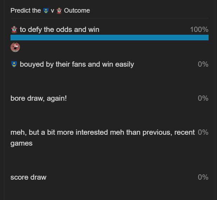Click the Portsmouth crest in the poll title
The image size is (217, 200).
coord(46,11)
